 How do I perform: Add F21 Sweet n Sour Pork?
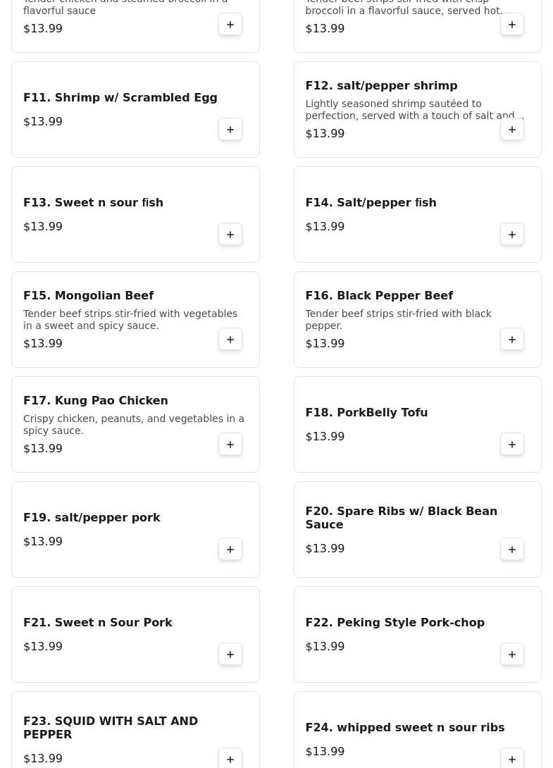[230, 655]
